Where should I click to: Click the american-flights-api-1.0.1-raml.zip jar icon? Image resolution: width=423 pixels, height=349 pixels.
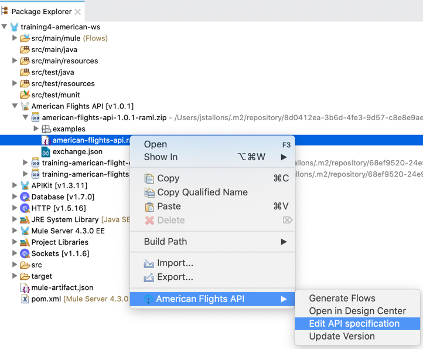pyautogui.click(x=35, y=117)
